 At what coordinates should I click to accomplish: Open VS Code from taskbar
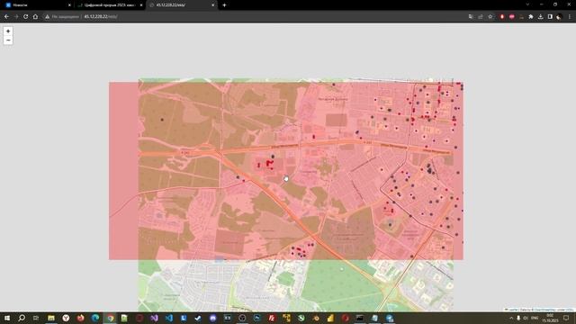pyautogui.click(x=169, y=318)
